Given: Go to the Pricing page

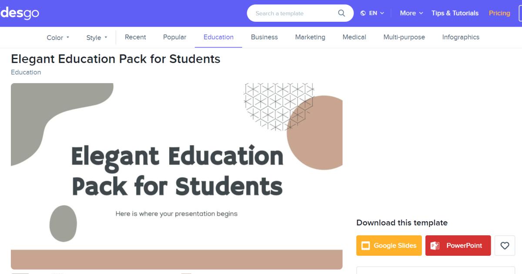Looking at the screenshot, I should pos(499,13).
